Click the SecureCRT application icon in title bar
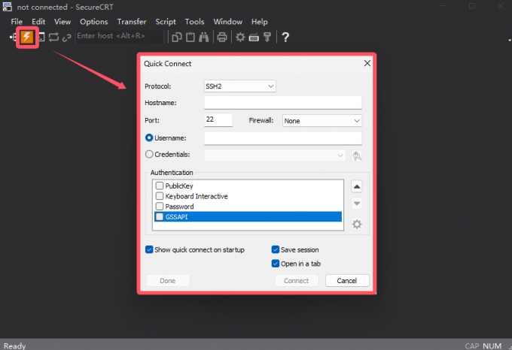The image size is (512, 350). click(x=8, y=7)
